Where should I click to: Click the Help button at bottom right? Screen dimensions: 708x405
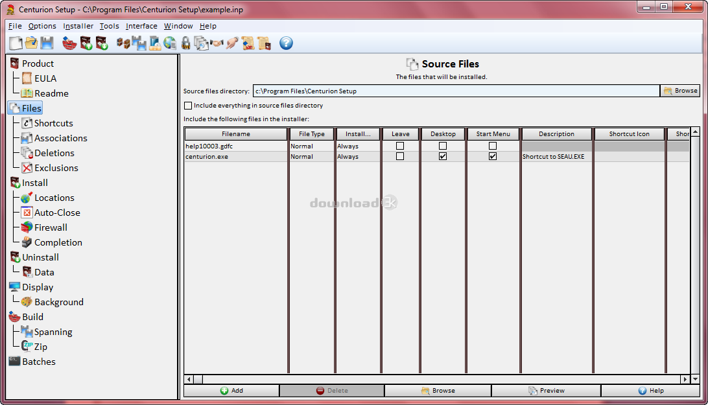point(651,391)
